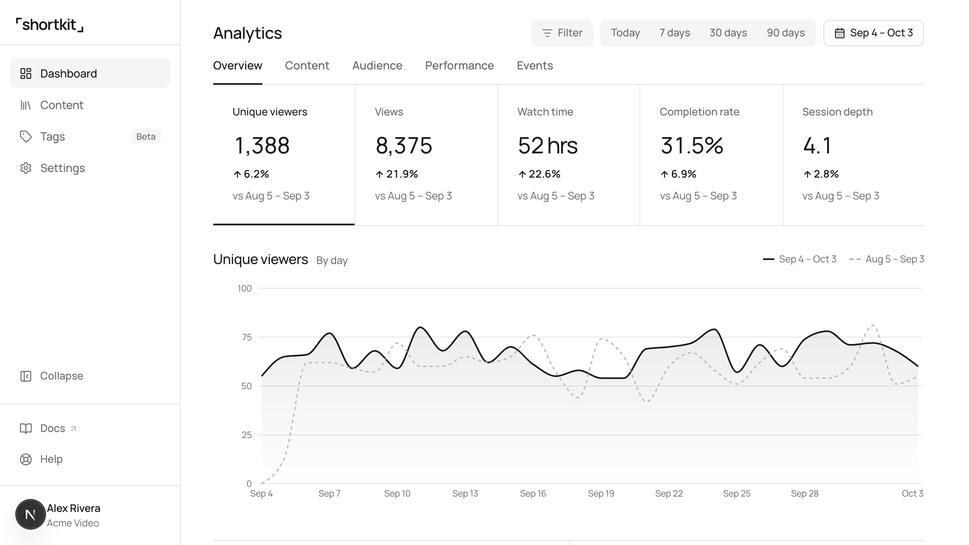This screenshot has width=969, height=545.
Task: Click the Help lifebuoy icon
Action: pyautogui.click(x=26, y=459)
